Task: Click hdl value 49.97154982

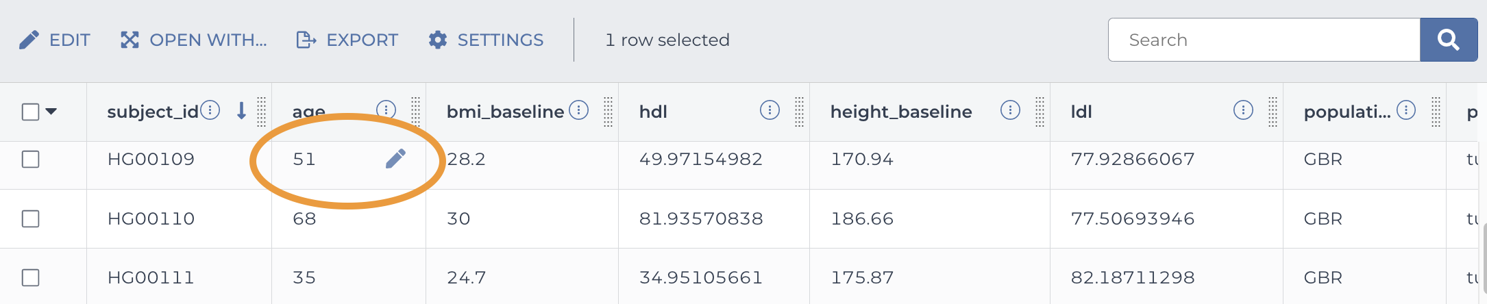Action: pyautogui.click(x=700, y=160)
